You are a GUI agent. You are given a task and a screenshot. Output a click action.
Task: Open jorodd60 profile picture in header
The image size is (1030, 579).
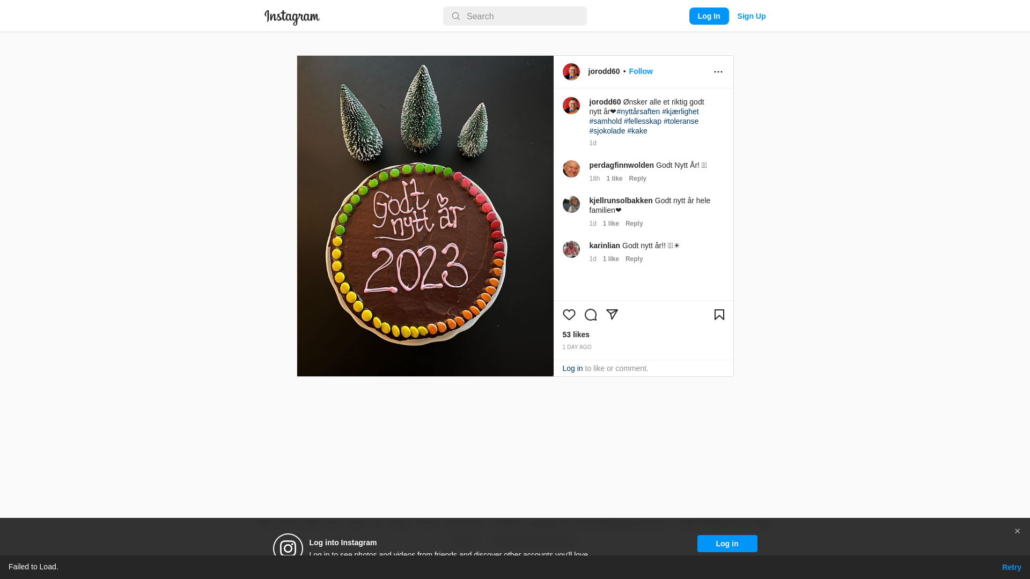(x=571, y=72)
